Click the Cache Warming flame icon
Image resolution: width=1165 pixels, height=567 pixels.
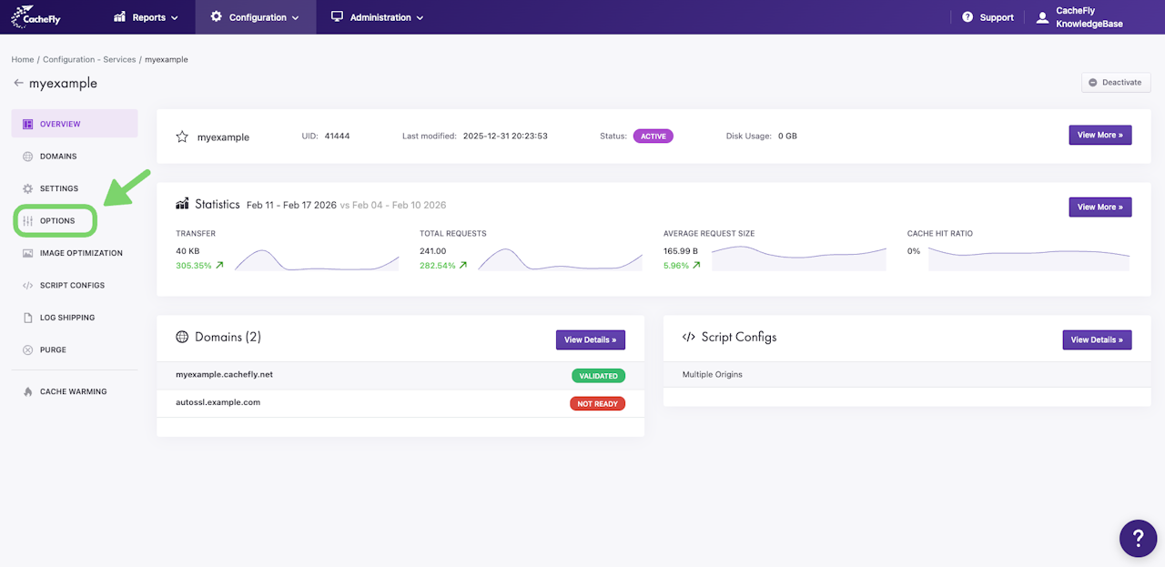point(27,391)
